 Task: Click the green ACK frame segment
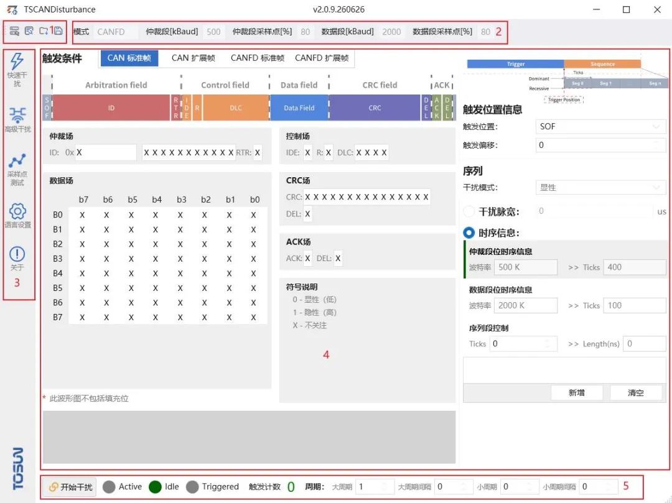click(436, 108)
